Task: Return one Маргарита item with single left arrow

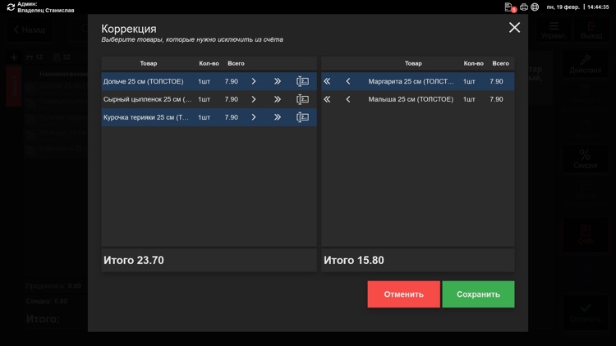Action: (x=348, y=81)
